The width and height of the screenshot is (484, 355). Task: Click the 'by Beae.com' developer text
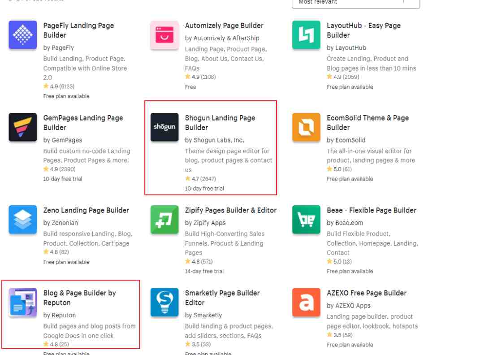click(x=345, y=223)
